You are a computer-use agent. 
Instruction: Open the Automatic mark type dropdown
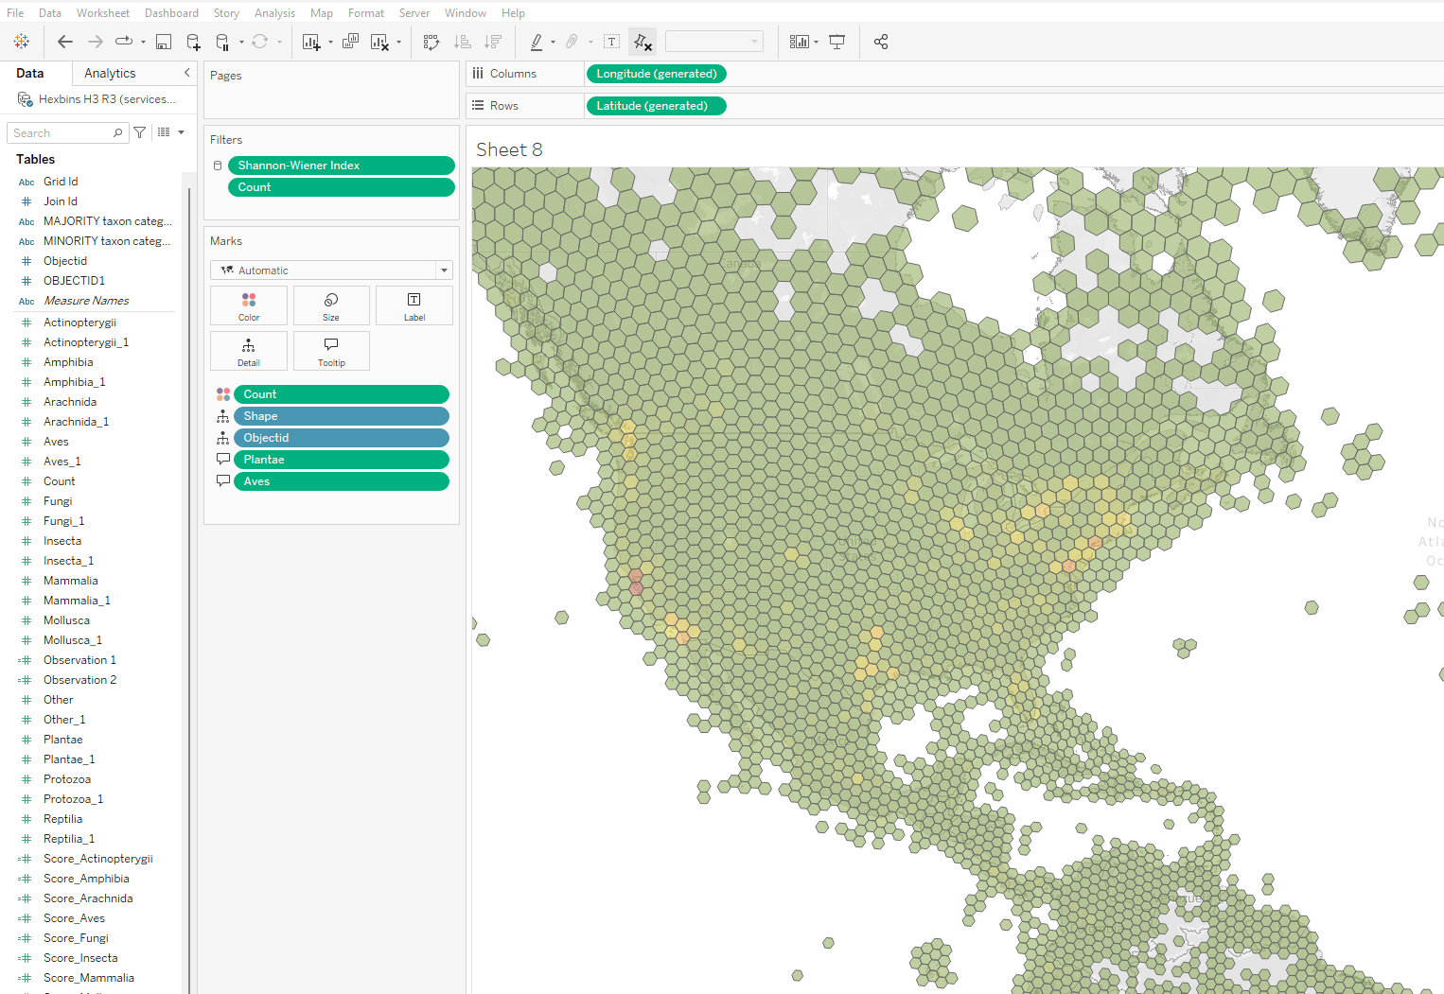(331, 270)
